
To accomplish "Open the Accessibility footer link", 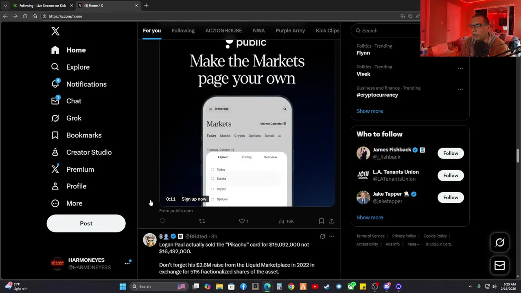I will click(x=367, y=244).
